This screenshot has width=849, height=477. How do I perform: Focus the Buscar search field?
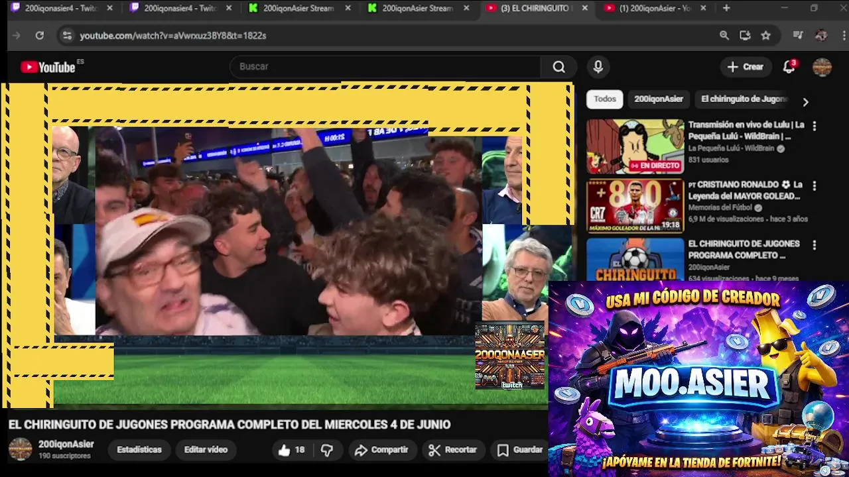385,67
